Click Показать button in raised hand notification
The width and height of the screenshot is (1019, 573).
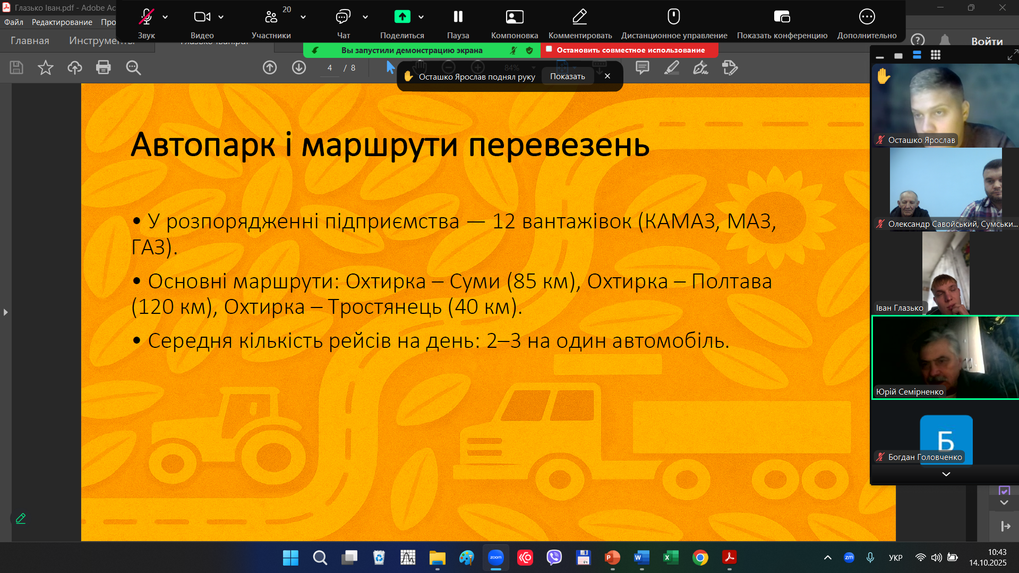pyautogui.click(x=567, y=76)
